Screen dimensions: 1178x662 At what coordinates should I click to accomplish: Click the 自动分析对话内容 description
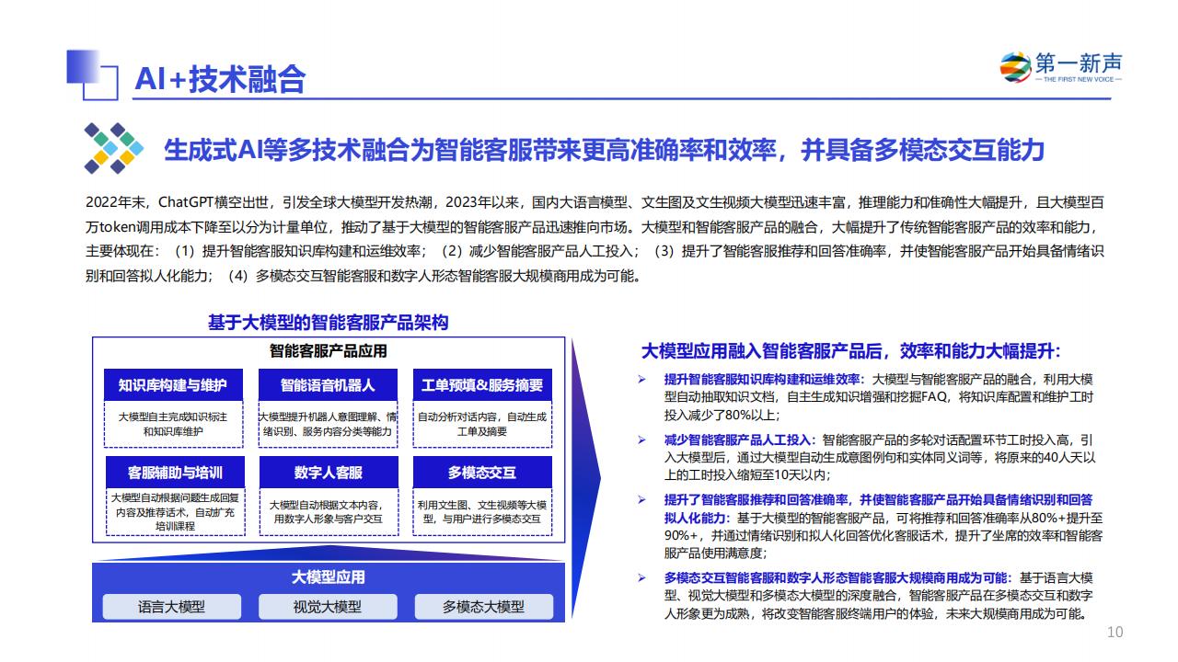click(482, 424)
